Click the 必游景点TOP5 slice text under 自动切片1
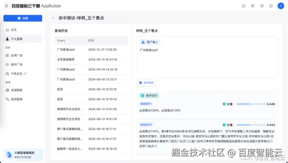 coord(160,110)
